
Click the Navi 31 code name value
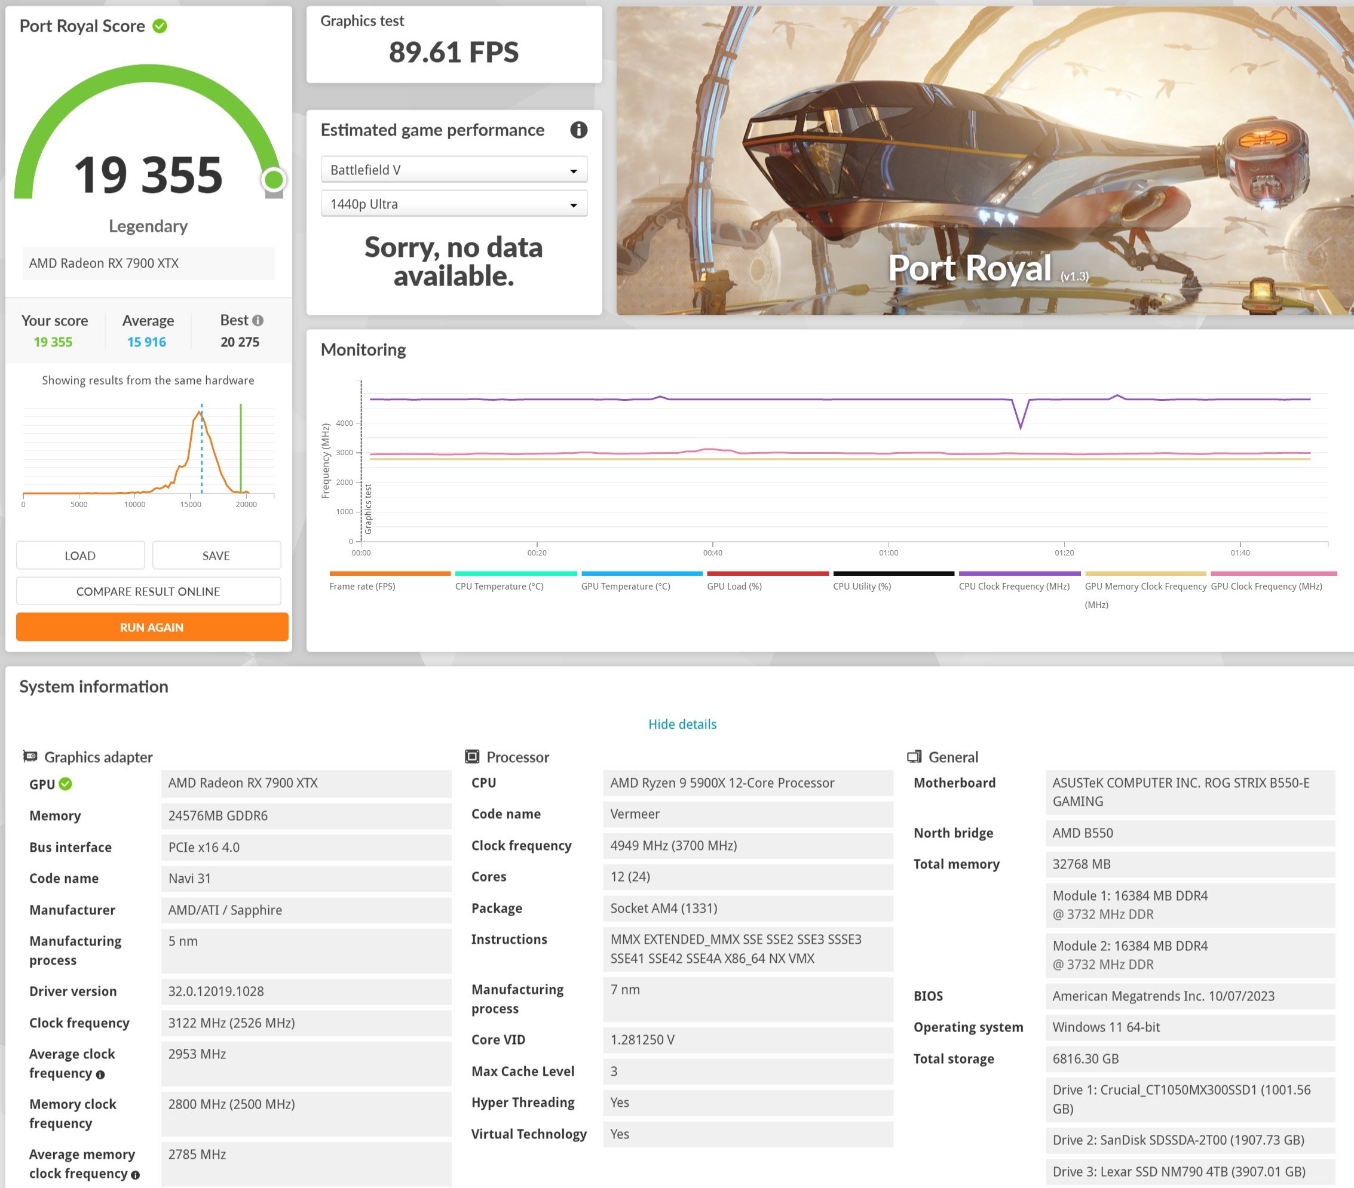click(306, 879)
